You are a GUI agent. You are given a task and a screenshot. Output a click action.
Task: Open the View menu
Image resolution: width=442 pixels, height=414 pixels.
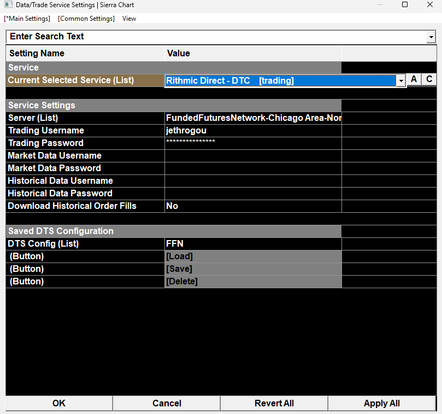[x=129, y=19]
